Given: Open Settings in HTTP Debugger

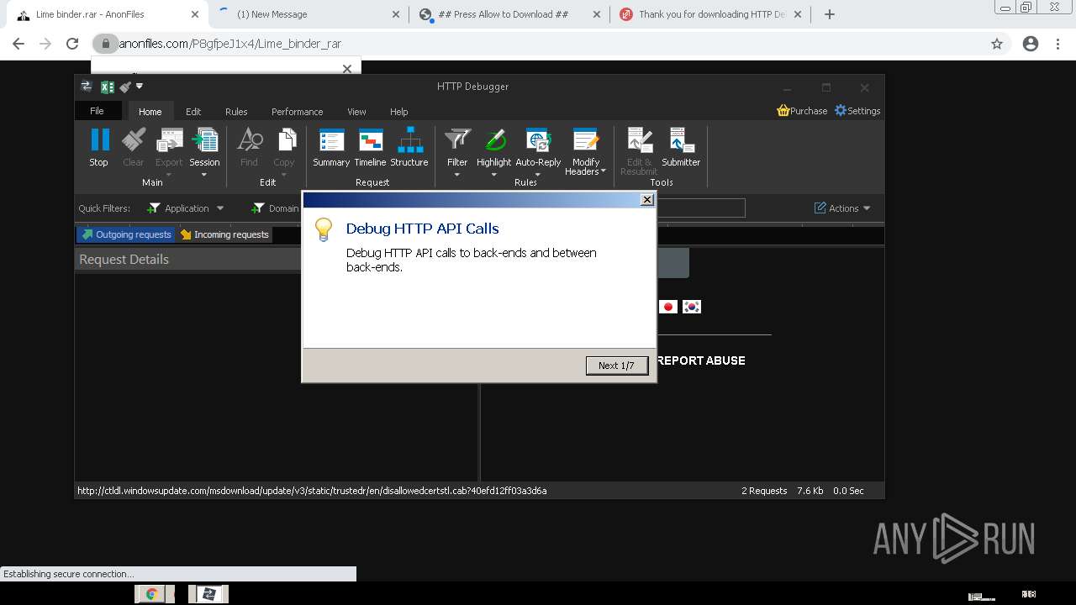Looking at the screenshot, I should click(x=857, y=111).
